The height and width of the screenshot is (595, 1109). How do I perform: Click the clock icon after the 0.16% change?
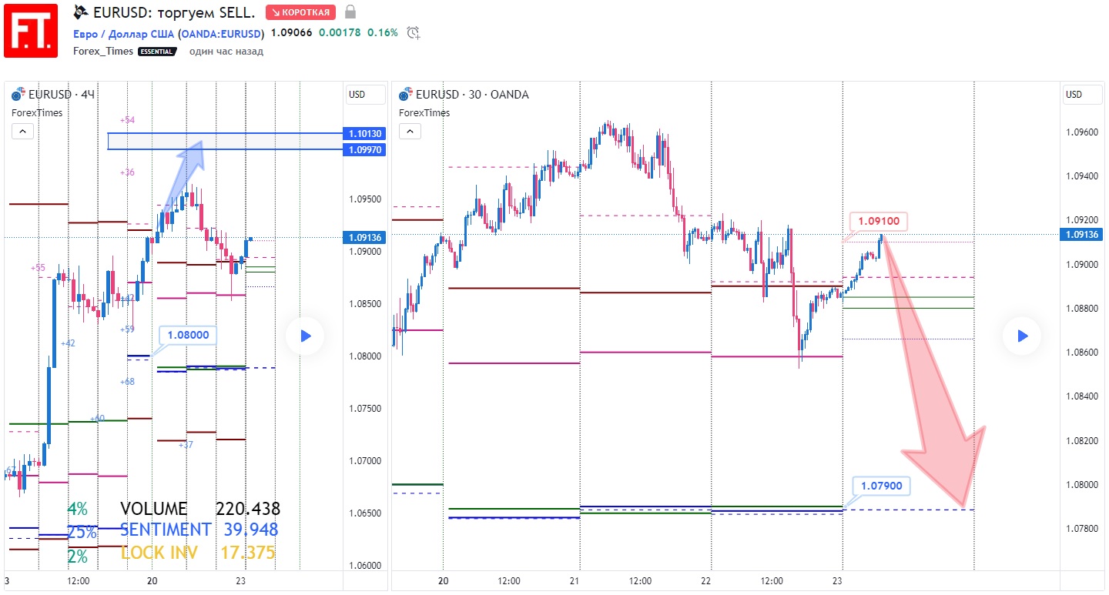point(414,32)
